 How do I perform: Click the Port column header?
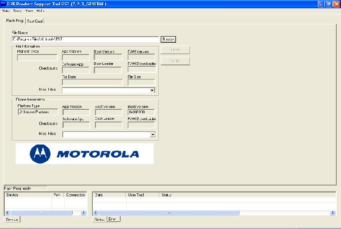[x=58, y=195]
